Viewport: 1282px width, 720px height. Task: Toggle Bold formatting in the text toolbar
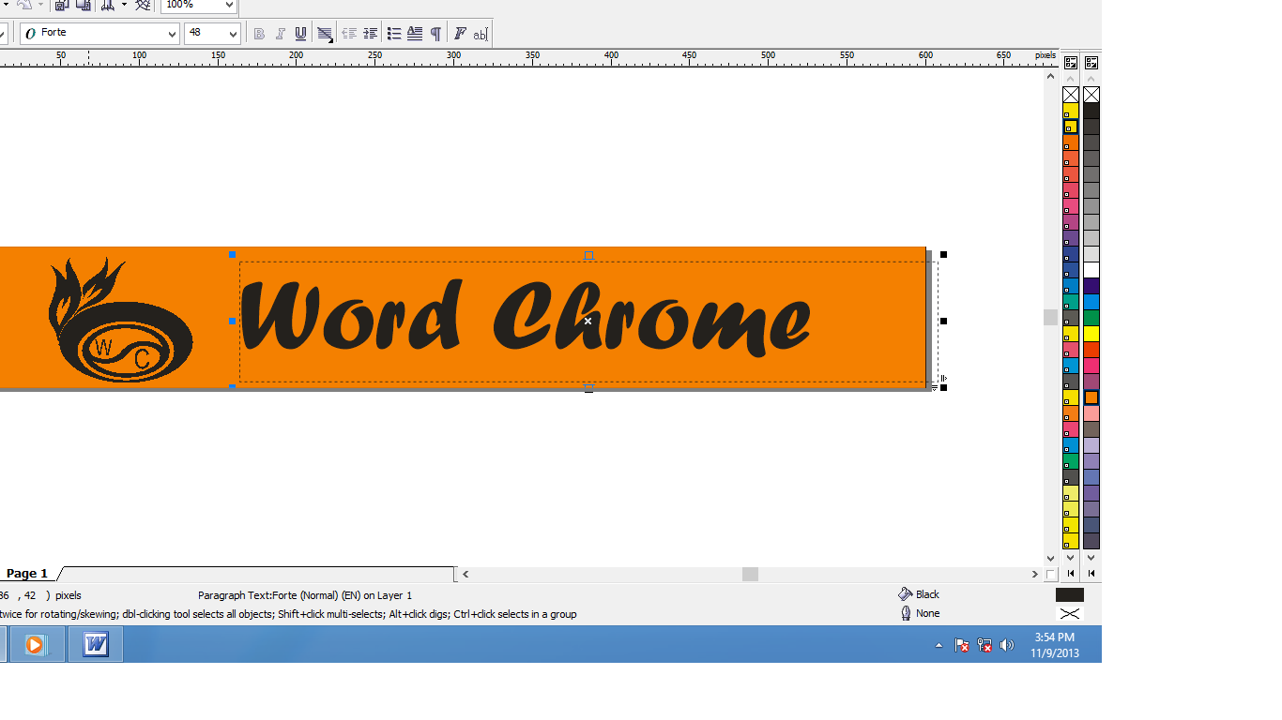(x=260, y=34)
